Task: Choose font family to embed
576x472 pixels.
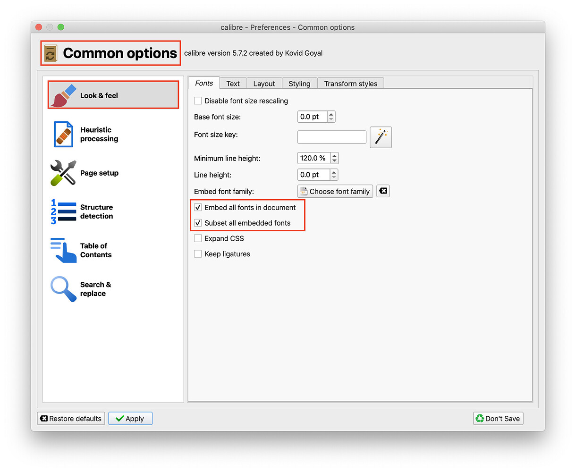Action: [x=335, y=191]
